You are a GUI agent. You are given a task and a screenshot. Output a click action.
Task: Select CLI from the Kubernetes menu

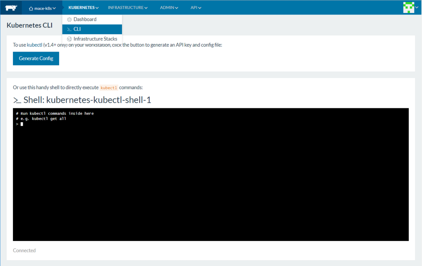click(92, 29)
